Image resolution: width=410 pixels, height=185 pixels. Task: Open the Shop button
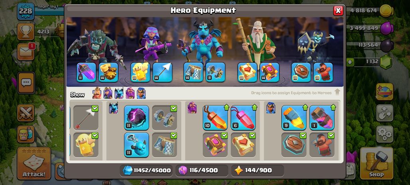(x=376, y=163)
